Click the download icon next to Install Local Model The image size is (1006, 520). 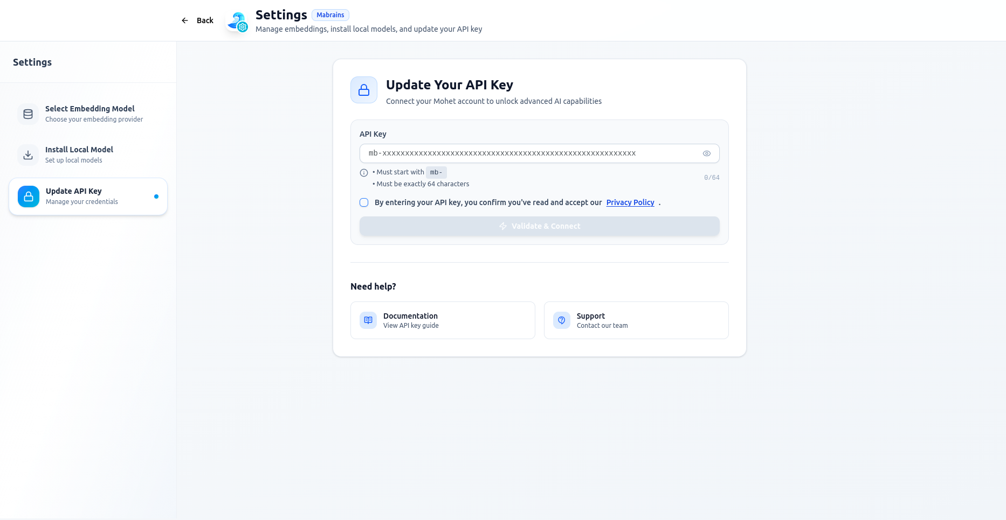[x=27, y=155]
